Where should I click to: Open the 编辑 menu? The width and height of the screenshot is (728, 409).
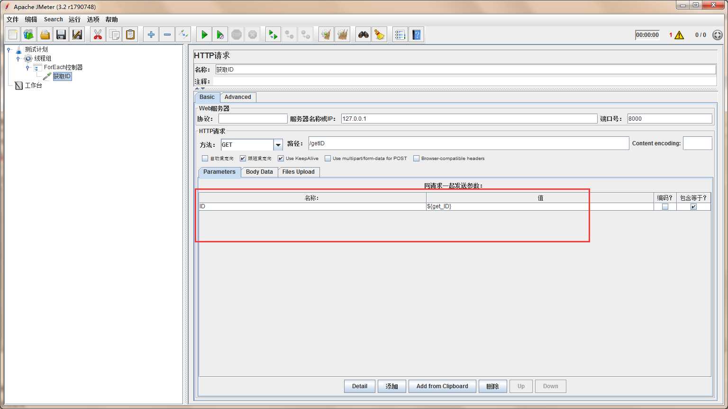[31, 19]
